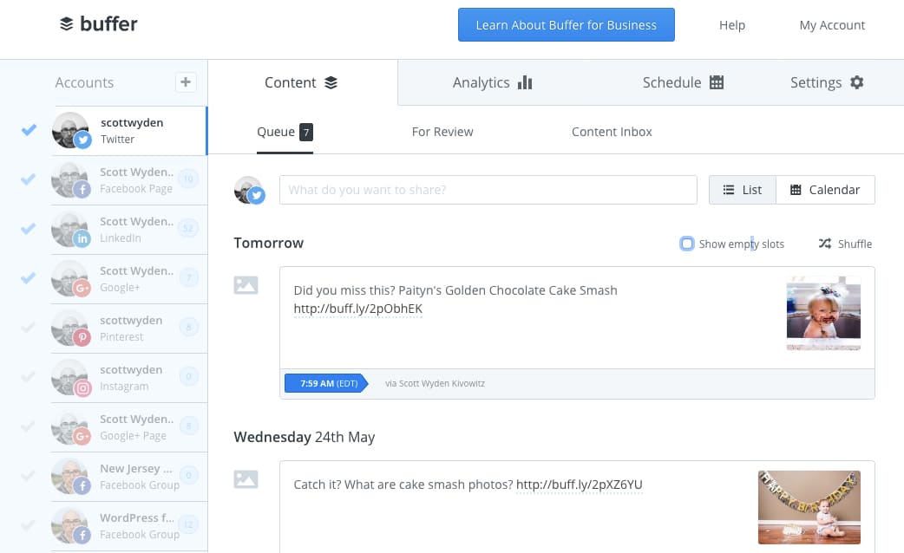This screenshot has width=904, height=553.
Task: Select the scottwyden Pinterest account
Action: click(130, 329)
